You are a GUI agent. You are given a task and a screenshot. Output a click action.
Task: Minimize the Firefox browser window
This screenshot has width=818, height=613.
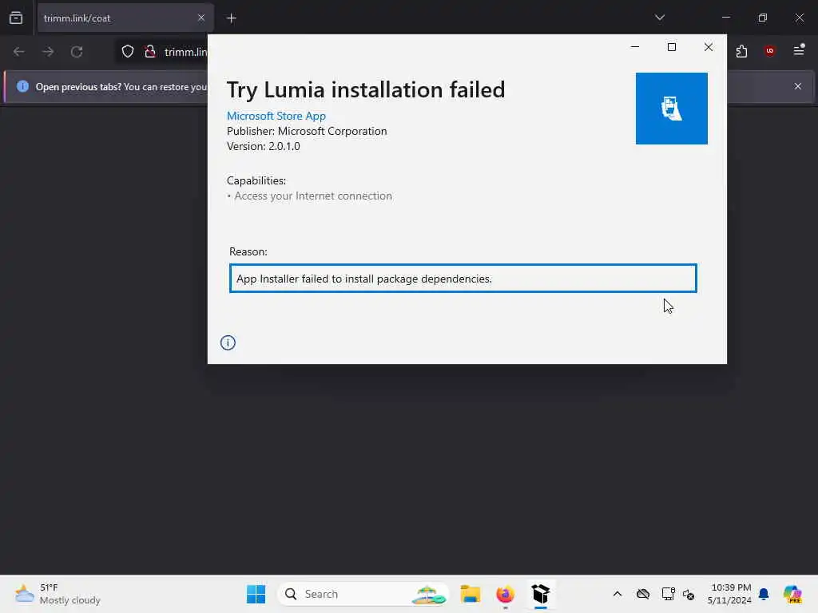(725, 18)
